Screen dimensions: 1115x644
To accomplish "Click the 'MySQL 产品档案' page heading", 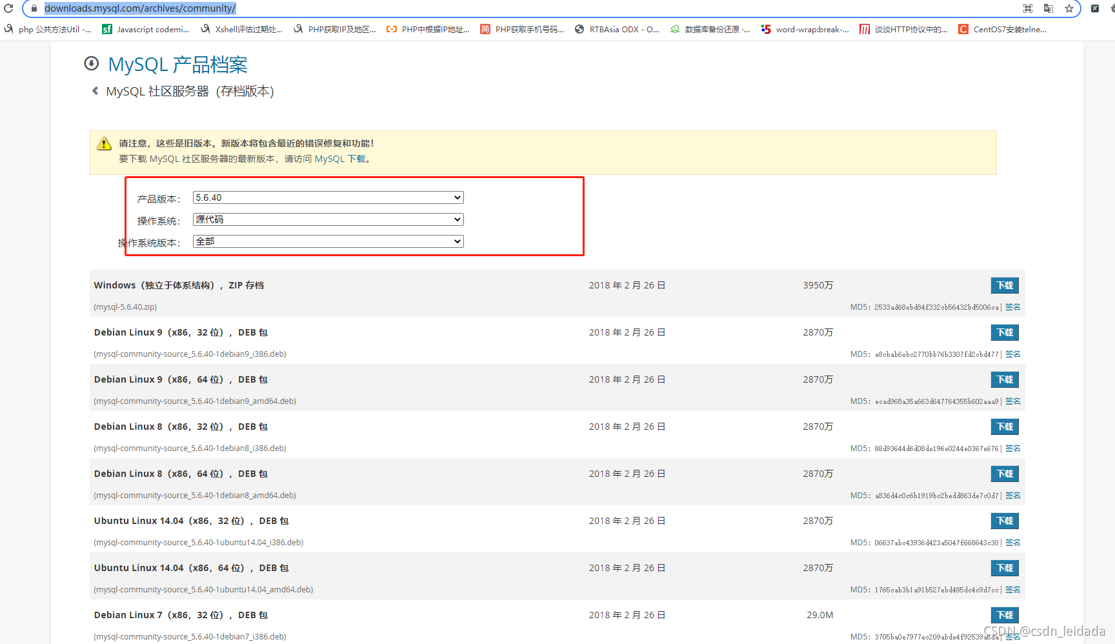I will [177, 64].
